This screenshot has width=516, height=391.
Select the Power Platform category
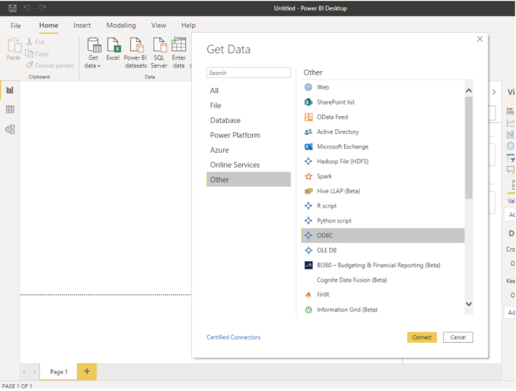pos(248,135)
